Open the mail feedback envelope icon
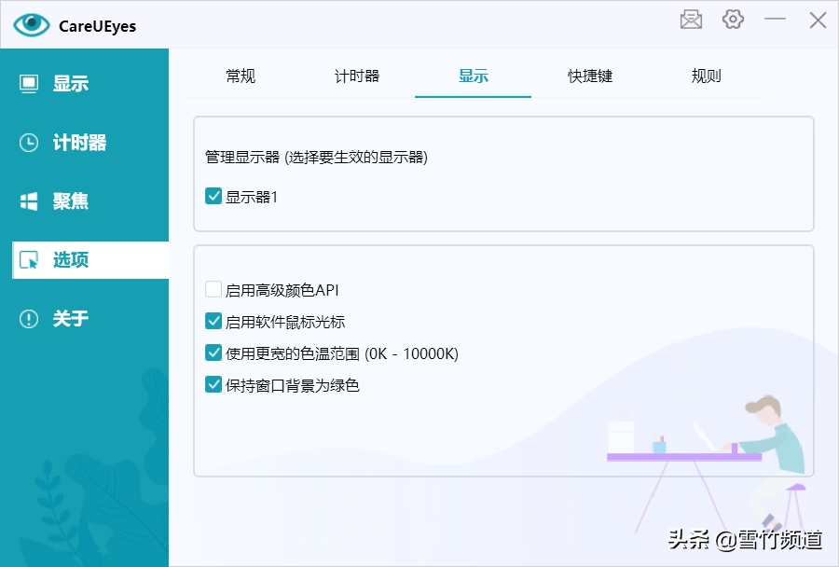This screenshot has height=567, width=839. (691, 20)
